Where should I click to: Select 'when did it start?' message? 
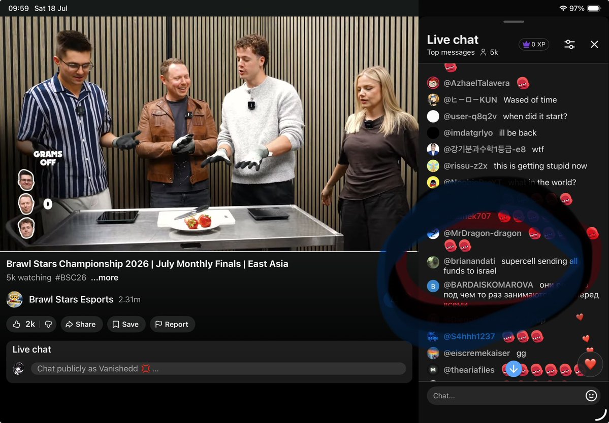point(535,116)
